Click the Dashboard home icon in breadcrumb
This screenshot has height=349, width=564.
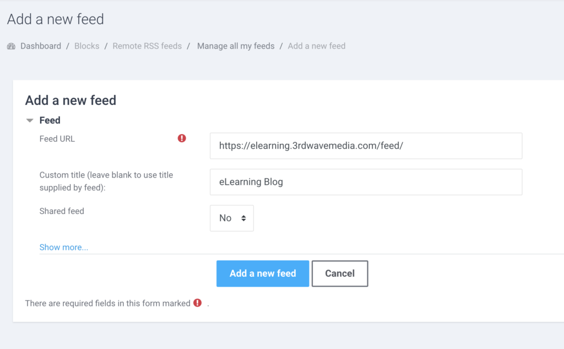[11, 46]
